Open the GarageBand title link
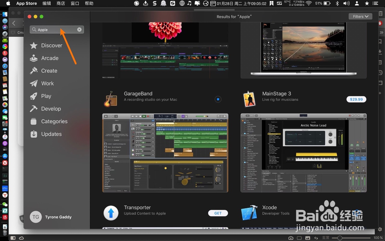The image size is (385, 241). click(138, 93)
